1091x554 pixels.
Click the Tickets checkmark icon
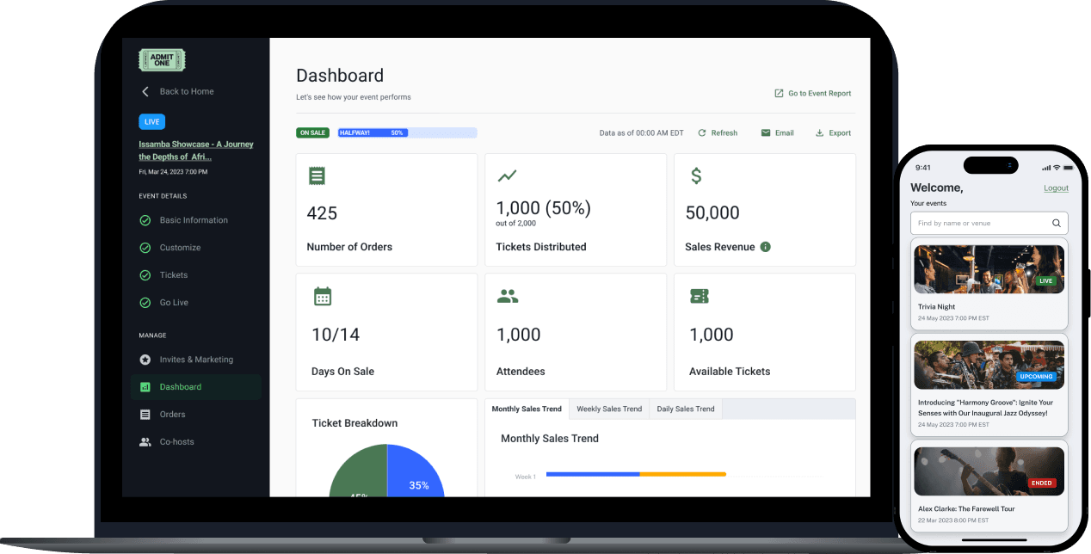[145, 275]
